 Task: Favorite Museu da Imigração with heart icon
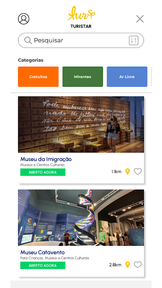pyautogui.click(x=138, y=172)
